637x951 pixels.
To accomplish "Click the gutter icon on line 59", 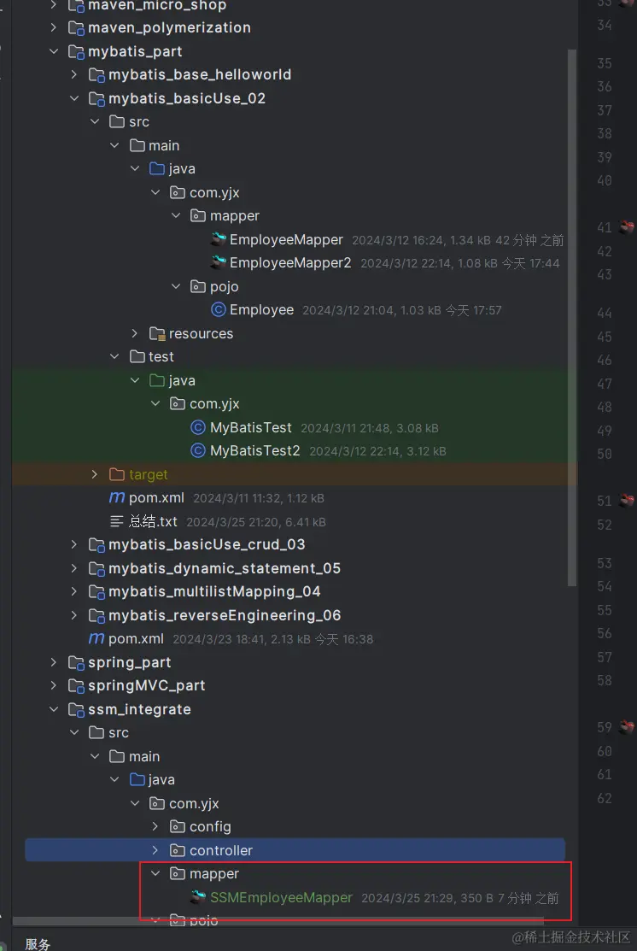I will [x=627, y=726].
